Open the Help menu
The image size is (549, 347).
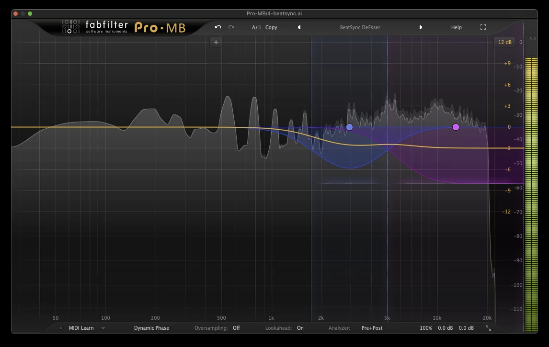456,27
